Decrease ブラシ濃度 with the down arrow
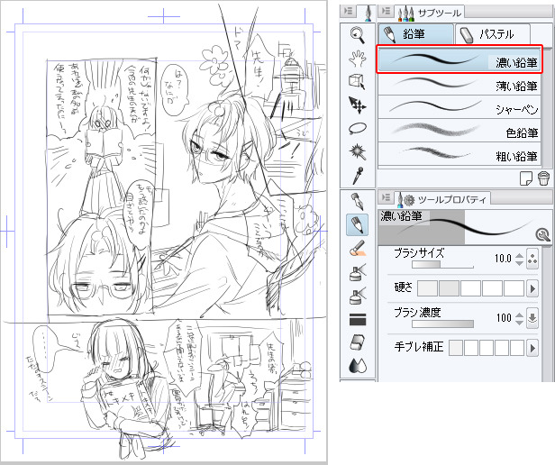The height and width of the screenshot is (465, 555). tap(519, 322)
